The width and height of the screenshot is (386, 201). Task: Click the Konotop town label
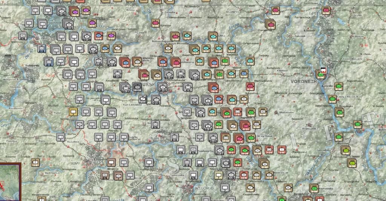pos(12,141)
